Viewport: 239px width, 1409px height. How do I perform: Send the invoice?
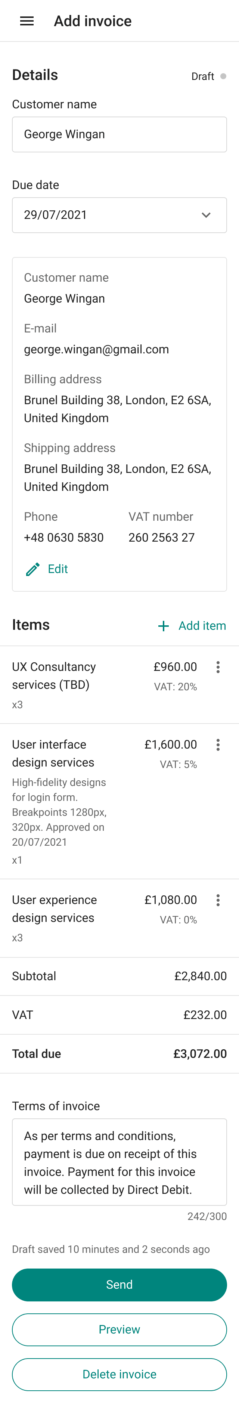click(119, 1284)
